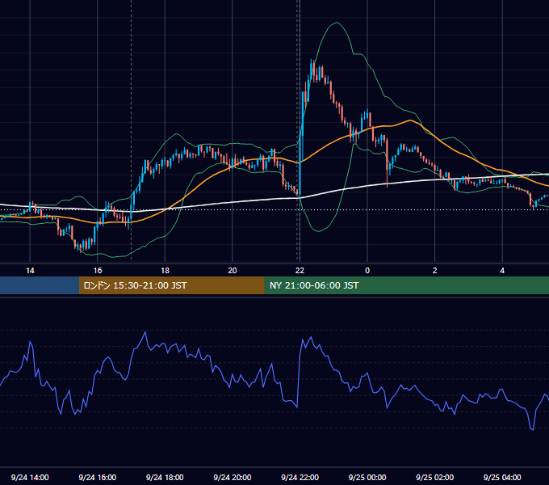The image size is (549, 485).
Task: Click the '9/25 04:00' time label
Action: [x=502, y=477]
